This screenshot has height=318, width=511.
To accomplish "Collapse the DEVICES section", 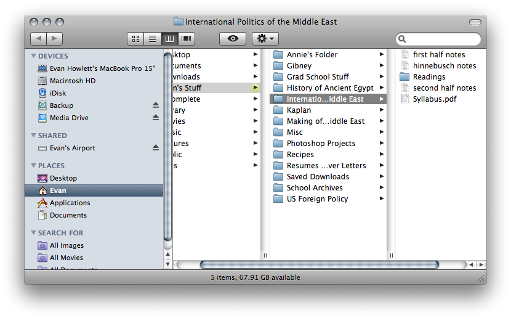I will tap(33, 55).
